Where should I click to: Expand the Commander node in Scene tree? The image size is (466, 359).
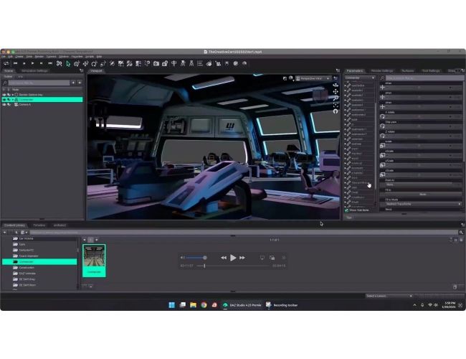pyautogui.click(x=12, y=100)
